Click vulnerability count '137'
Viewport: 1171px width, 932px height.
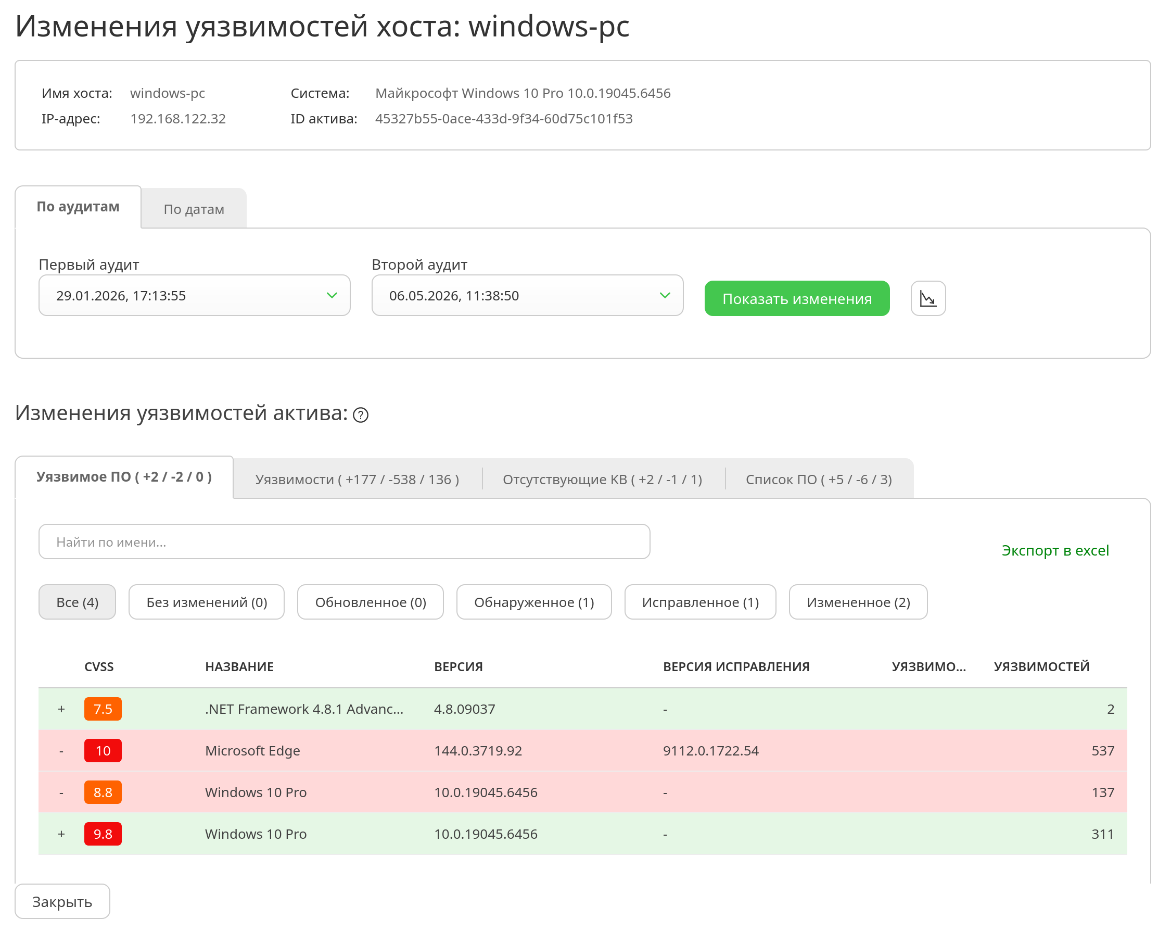(x=1103, y=792)
